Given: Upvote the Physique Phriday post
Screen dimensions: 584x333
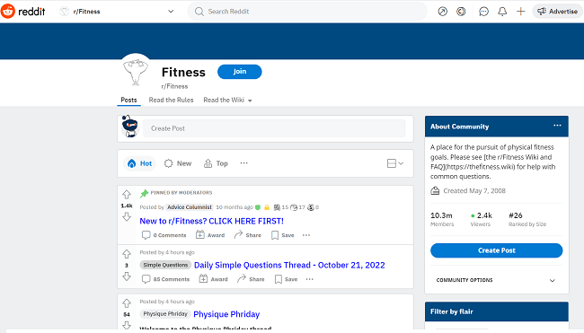Looking at the screenshot, I should coord(127,303).
